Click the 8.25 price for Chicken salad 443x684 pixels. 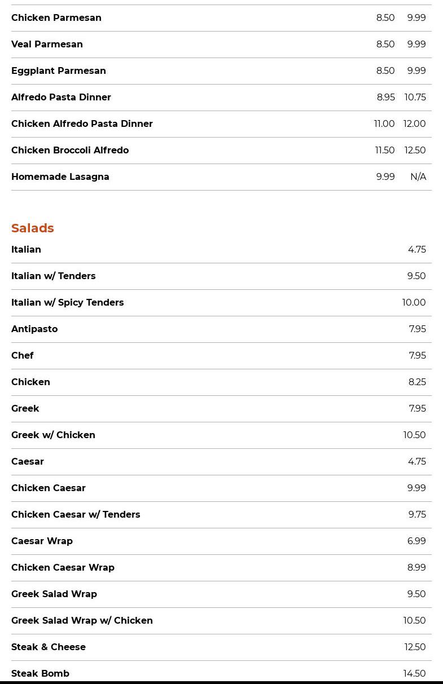pyautogui.click(x=417, y=382)
